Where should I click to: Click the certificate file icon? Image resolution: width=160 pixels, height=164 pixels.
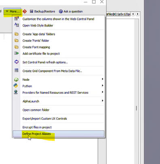17,53
